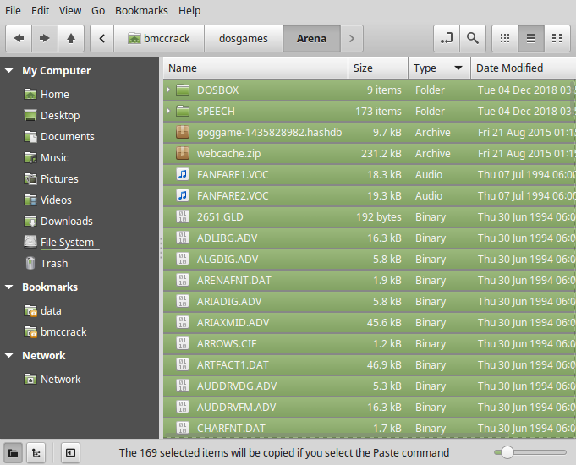Open Downloads in the sidebar
The height and width of the screenshot is (465, 576).
[x=58, y=222]
